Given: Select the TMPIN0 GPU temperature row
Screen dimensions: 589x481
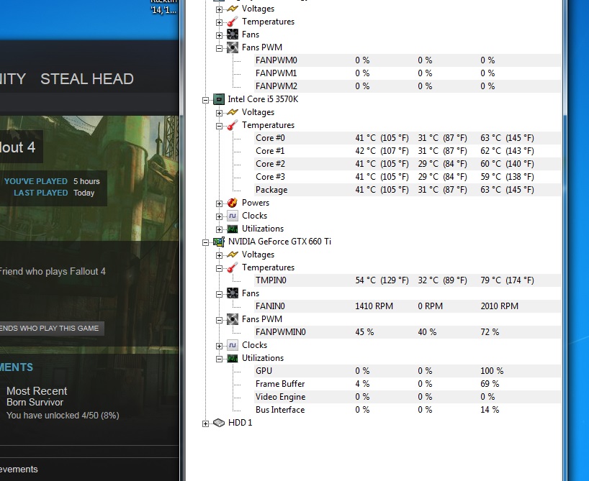Looking at the screenshot, I should pyautogui.click(x=271, y=280).
